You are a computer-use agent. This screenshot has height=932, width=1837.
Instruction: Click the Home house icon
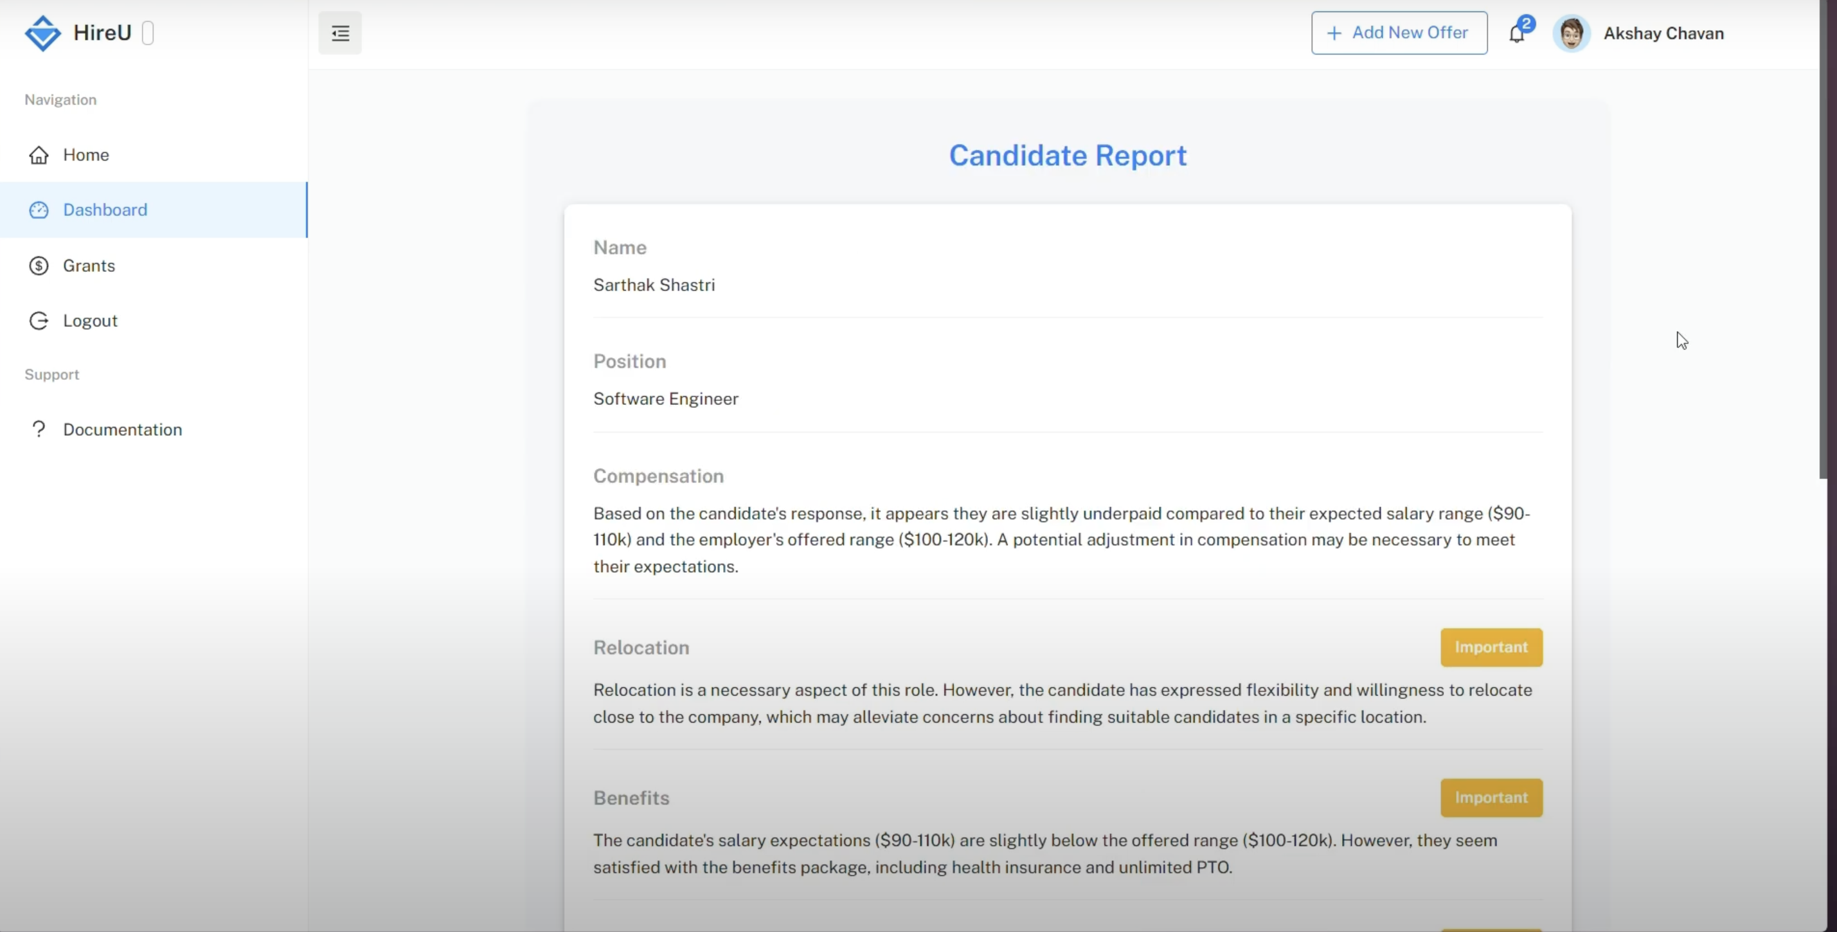(39, 155)
